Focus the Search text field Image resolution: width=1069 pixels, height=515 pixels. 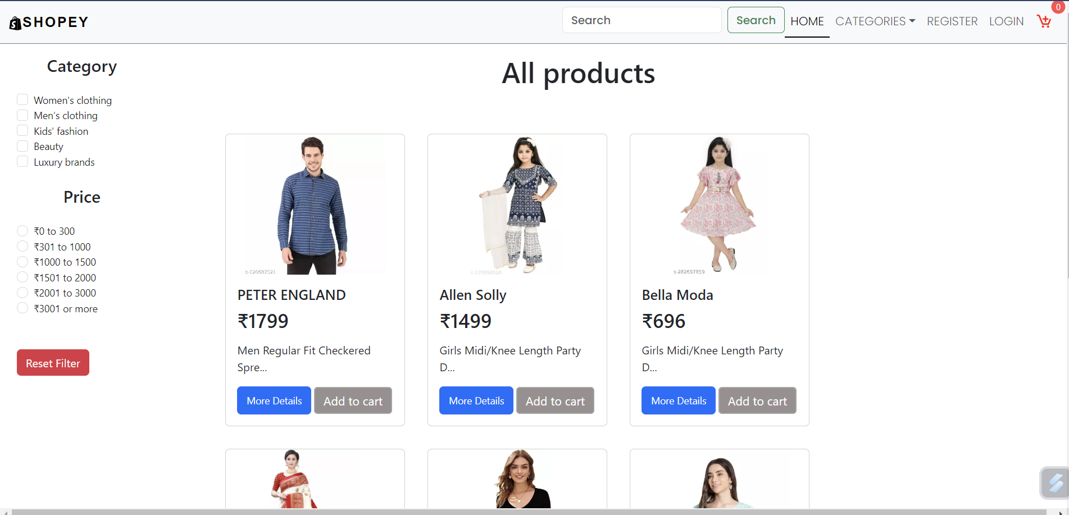642,20
